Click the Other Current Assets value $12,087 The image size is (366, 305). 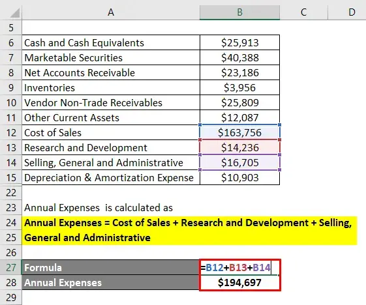tap(239, 118)
